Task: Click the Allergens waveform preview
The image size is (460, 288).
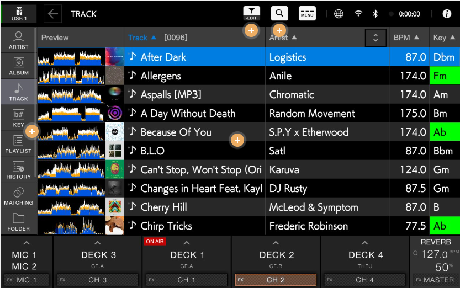Action: point(71,76)
